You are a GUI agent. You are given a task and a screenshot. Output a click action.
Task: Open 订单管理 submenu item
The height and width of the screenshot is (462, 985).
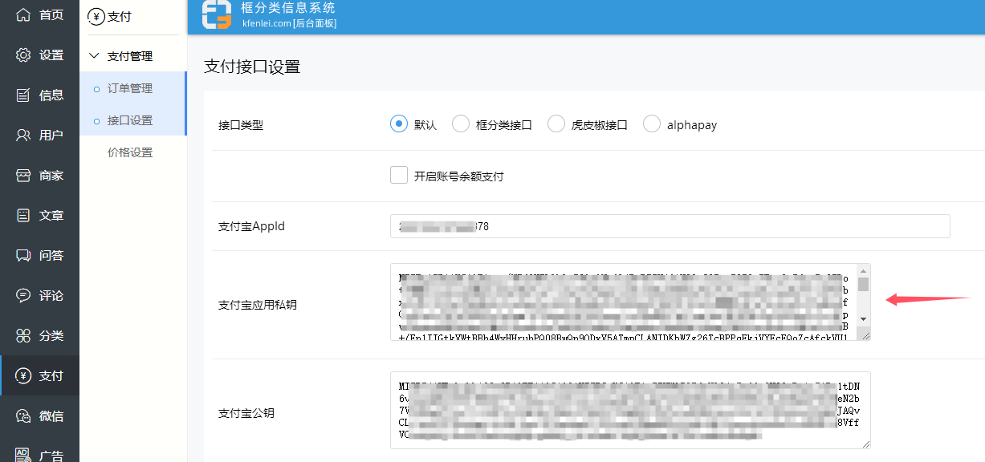pyautogui.click(x=130, y=88)
